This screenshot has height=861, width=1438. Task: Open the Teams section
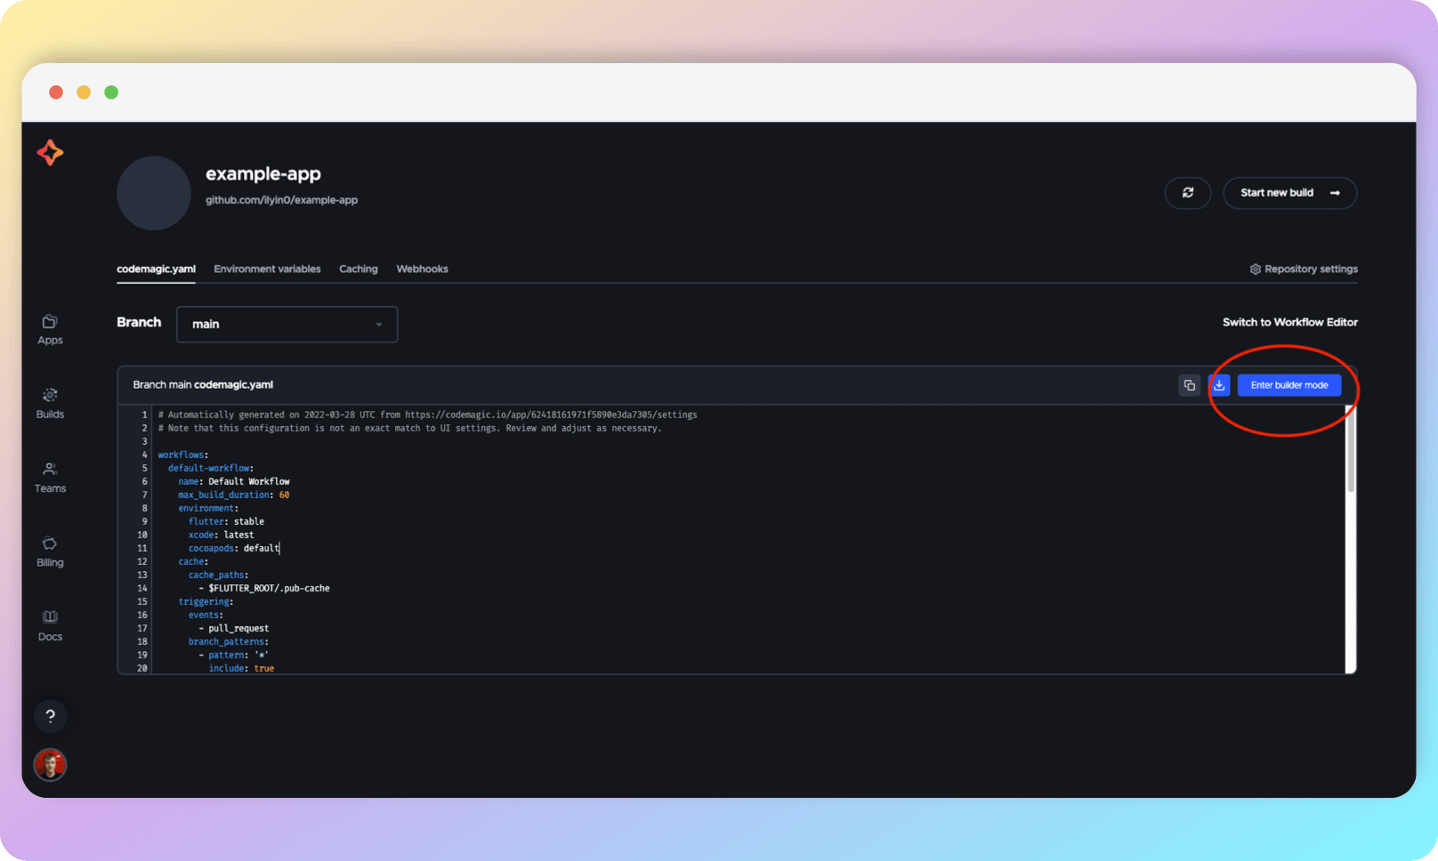[50, 476]
